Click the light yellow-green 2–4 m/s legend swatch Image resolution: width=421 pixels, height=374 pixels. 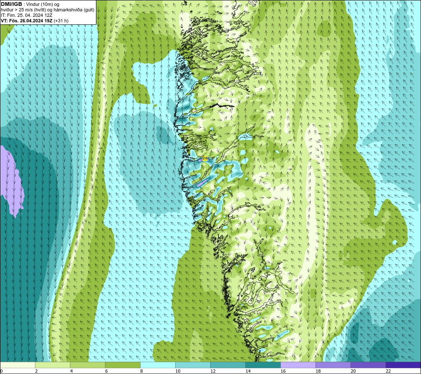click(x=53, y=365)
